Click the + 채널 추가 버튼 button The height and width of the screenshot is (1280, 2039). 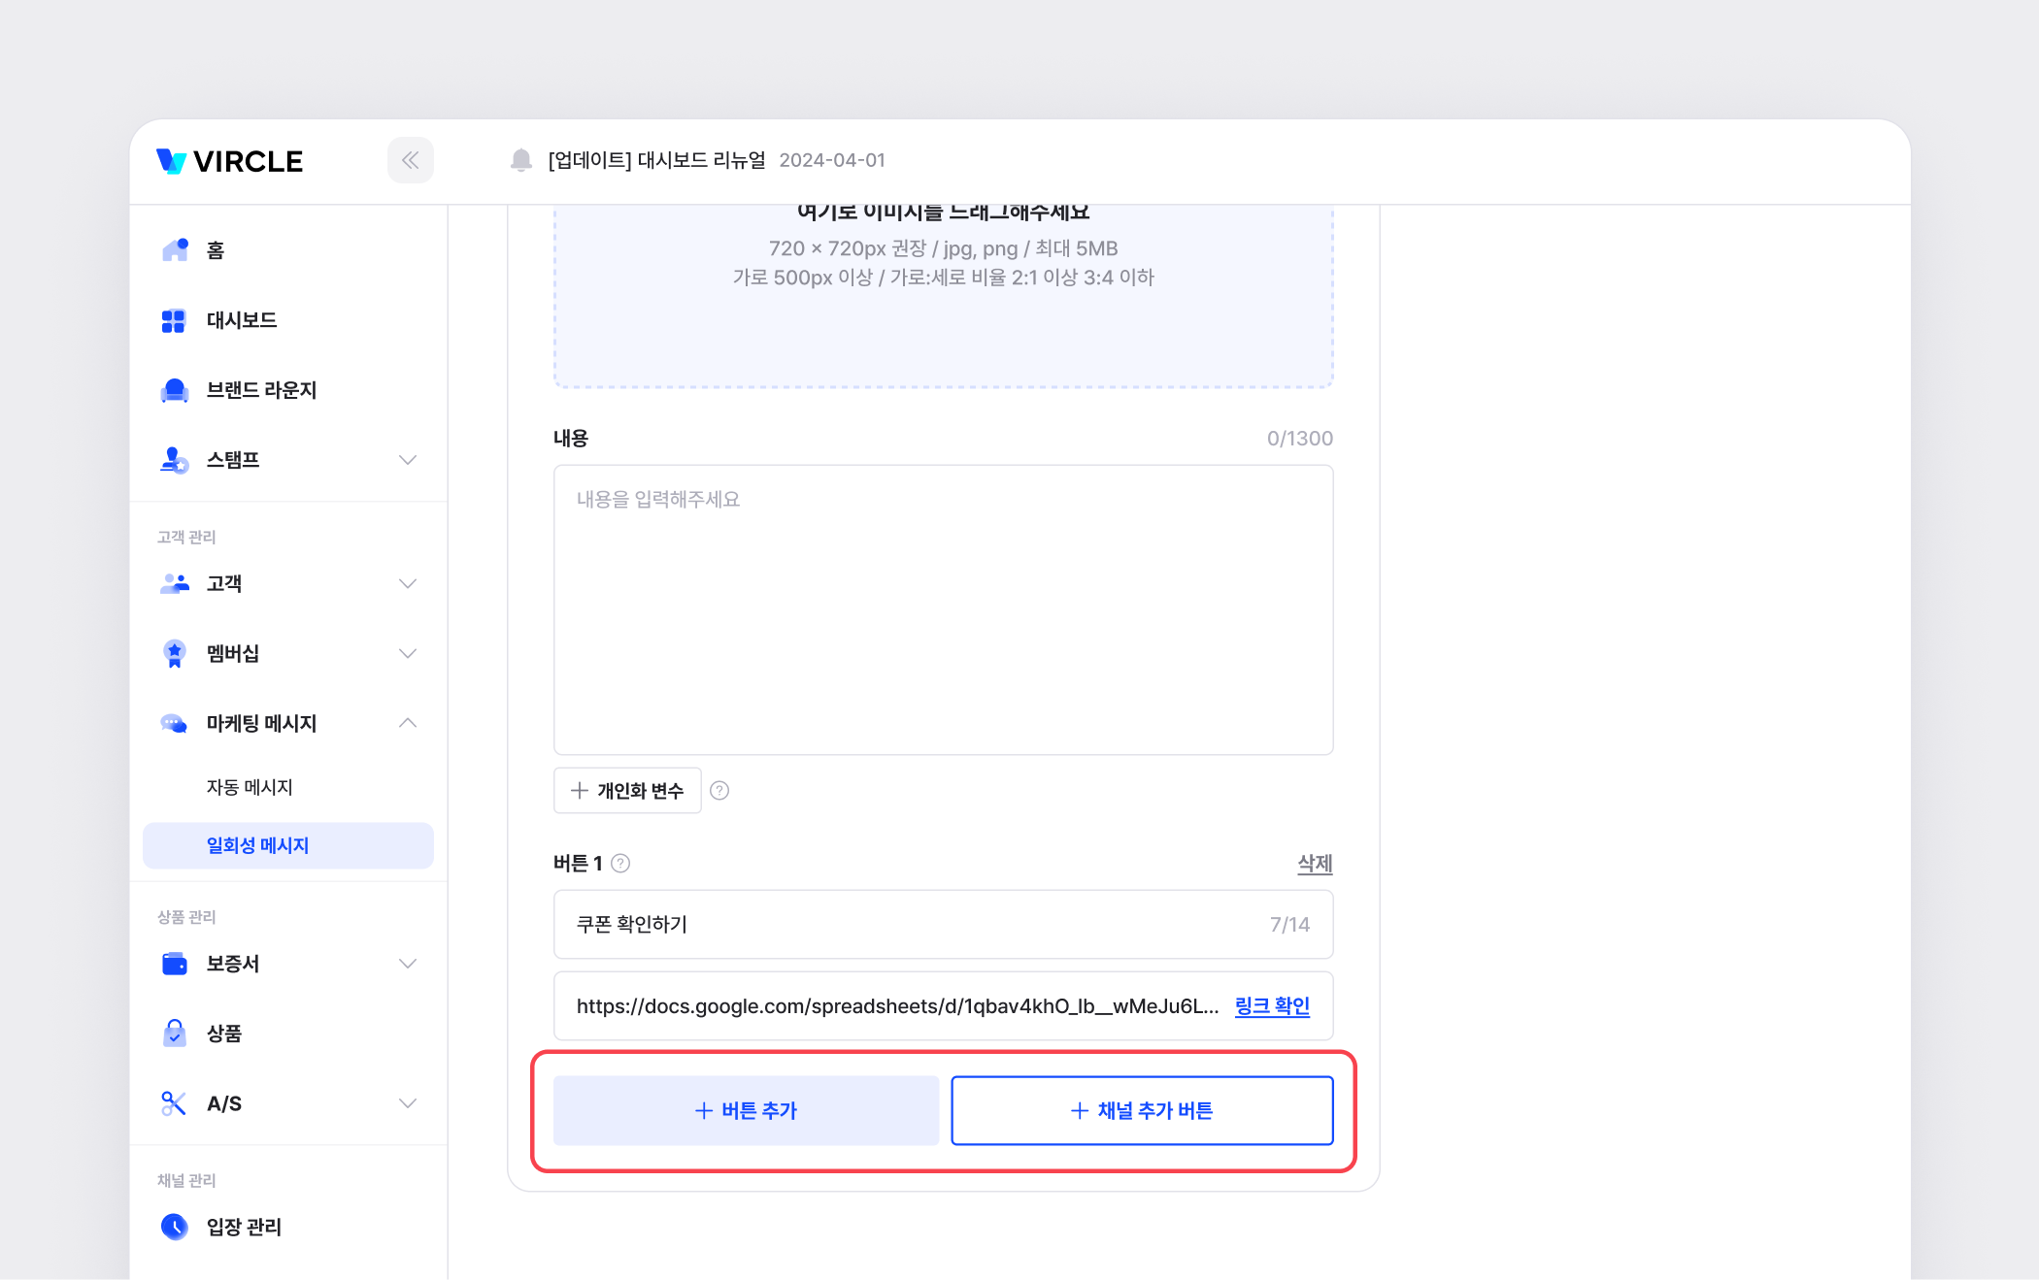tap(1142, 1110)
